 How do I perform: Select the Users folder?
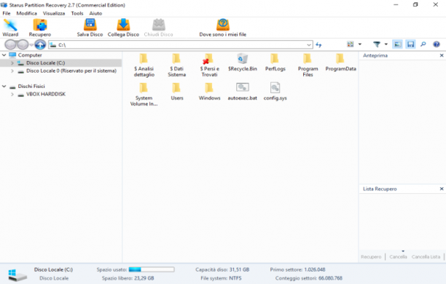click(176, 92)
